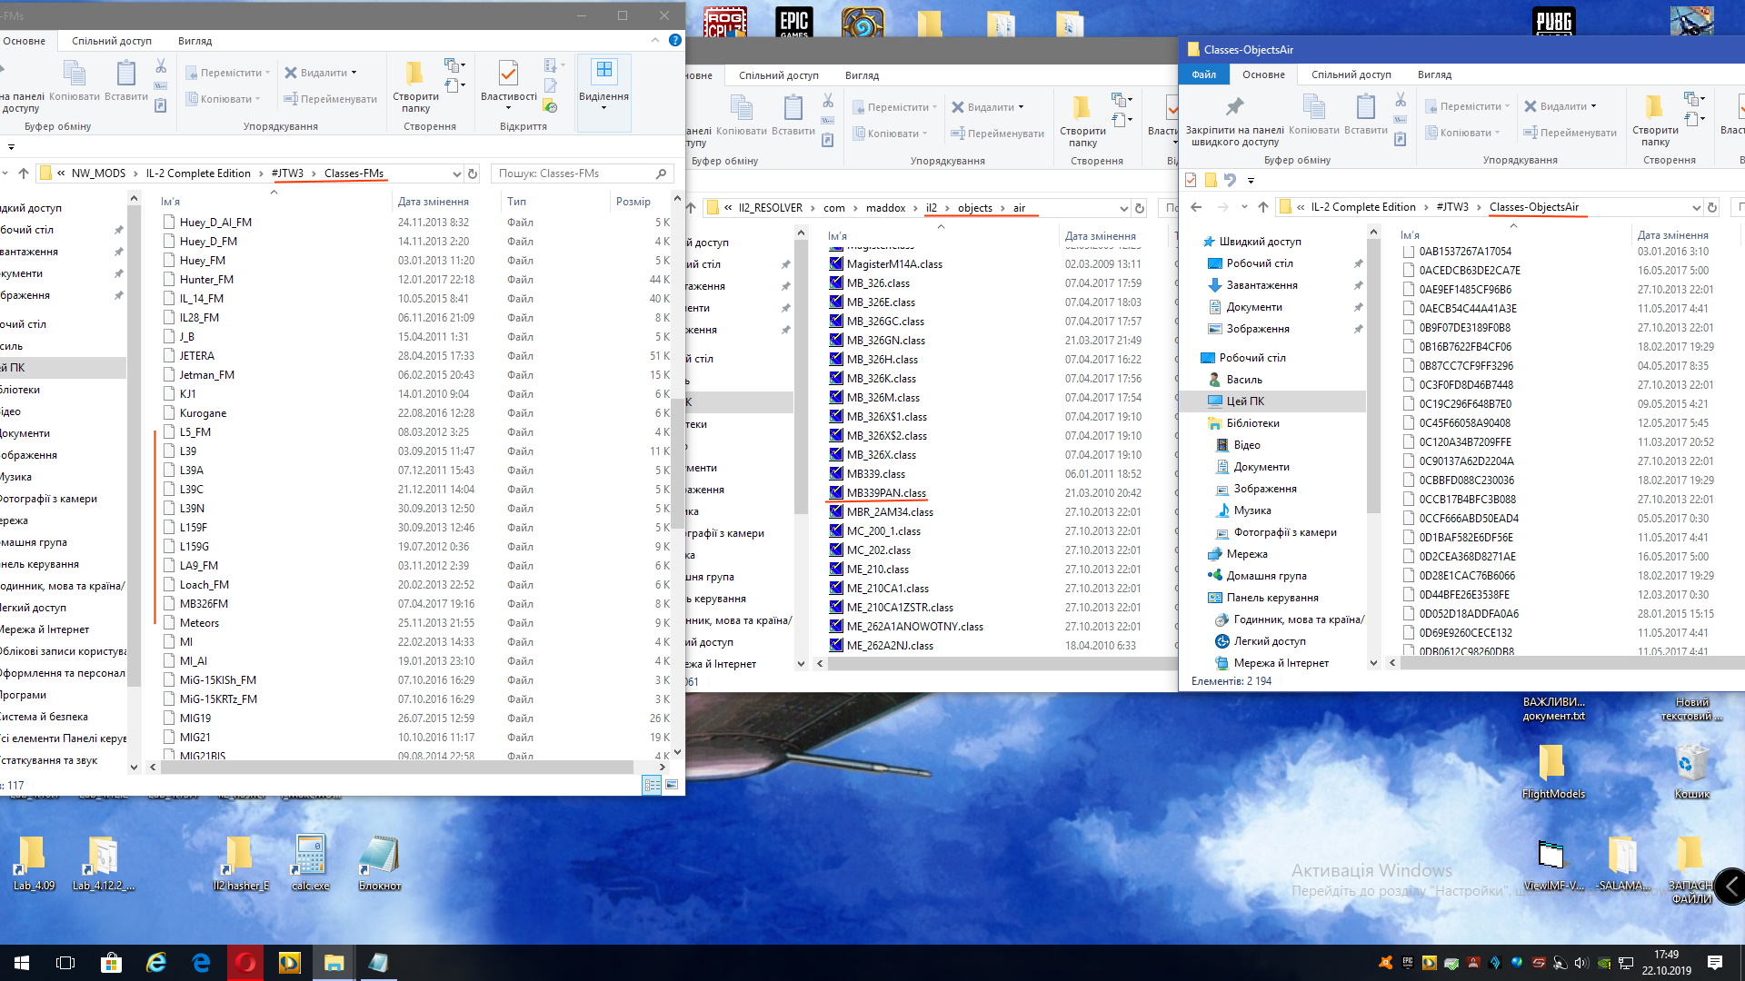The height and width of the screenshot is (981, 1745).
Task: Go up one folder in Classes-ObjectsAir window
Action: click(1262, 207)
